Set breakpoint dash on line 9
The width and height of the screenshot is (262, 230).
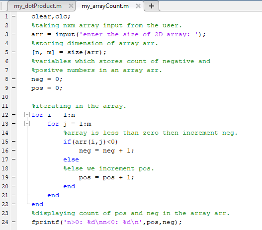(14, 88)
